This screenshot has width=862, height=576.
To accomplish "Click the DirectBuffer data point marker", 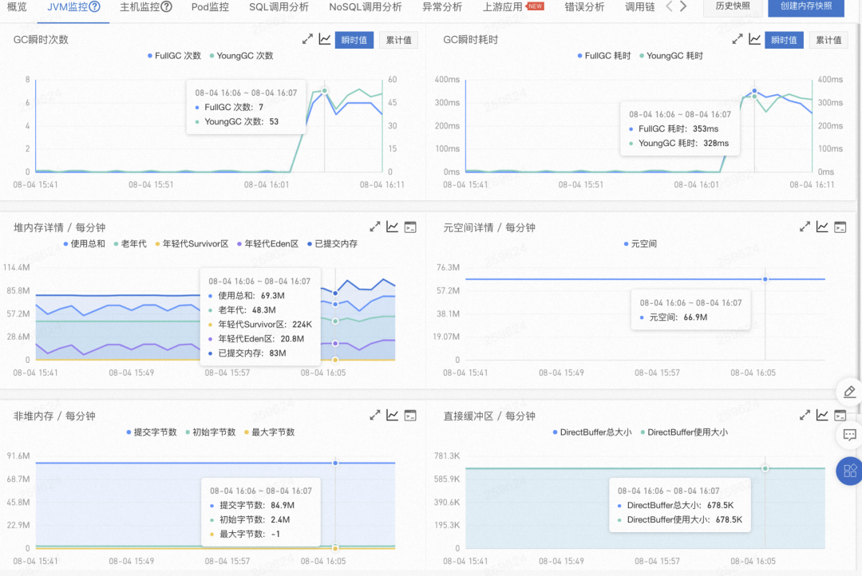I will 765,468.
